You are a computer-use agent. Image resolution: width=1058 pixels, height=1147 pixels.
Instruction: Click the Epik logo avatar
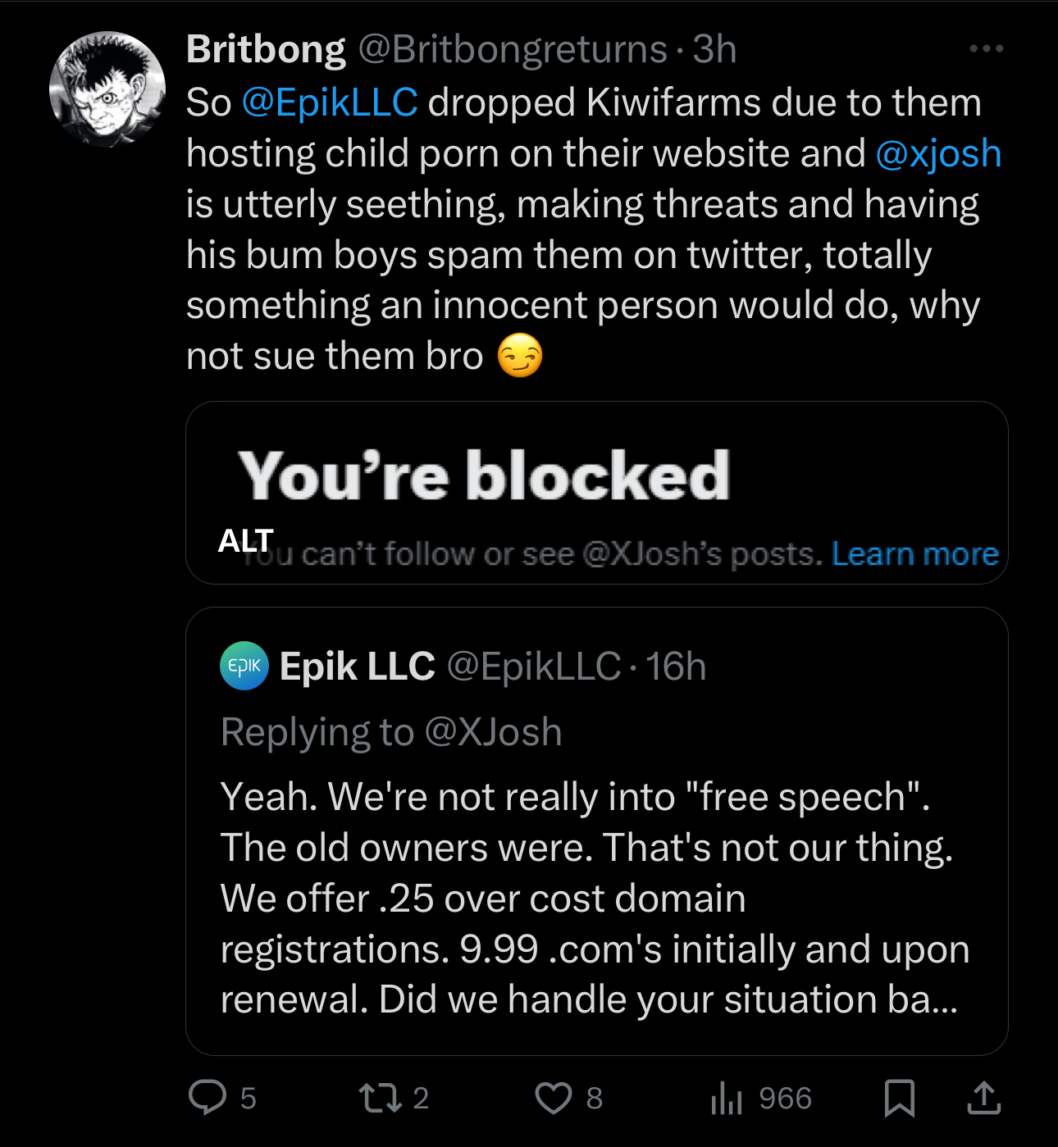(244, 666)
